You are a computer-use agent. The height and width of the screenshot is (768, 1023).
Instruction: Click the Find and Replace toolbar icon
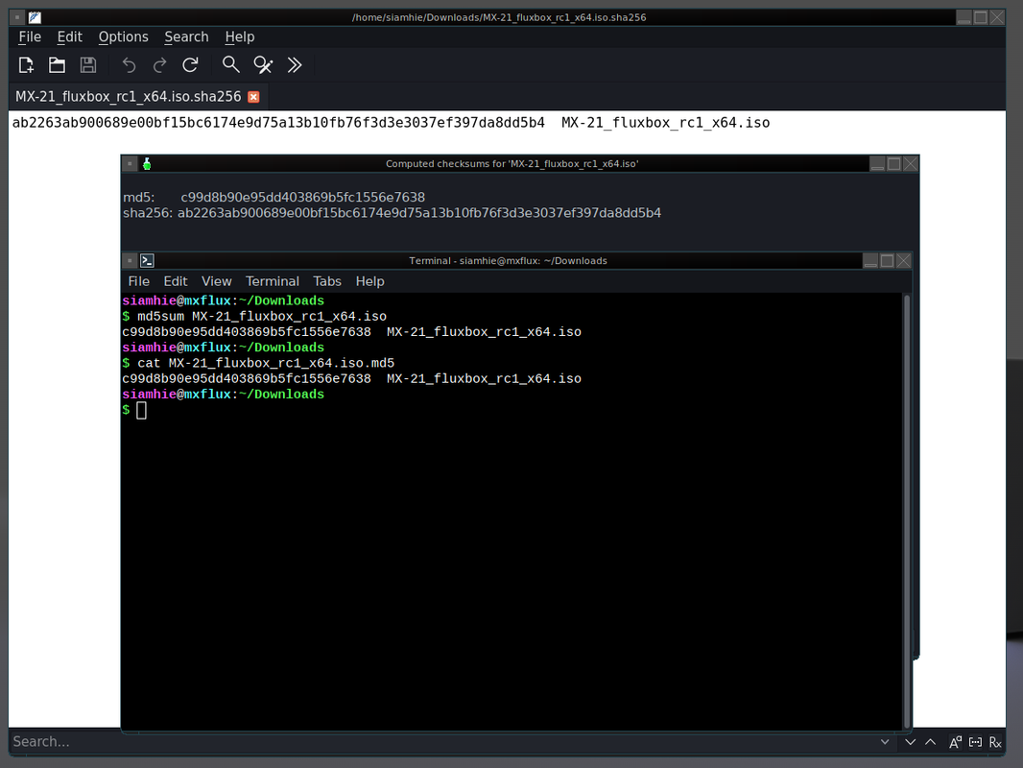pos(263,65)
